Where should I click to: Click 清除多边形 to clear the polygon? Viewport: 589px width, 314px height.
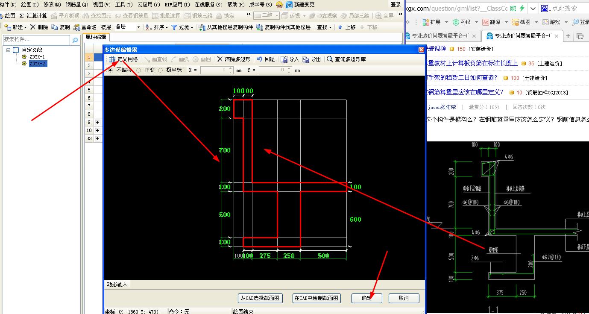click(x=234, y=59)
